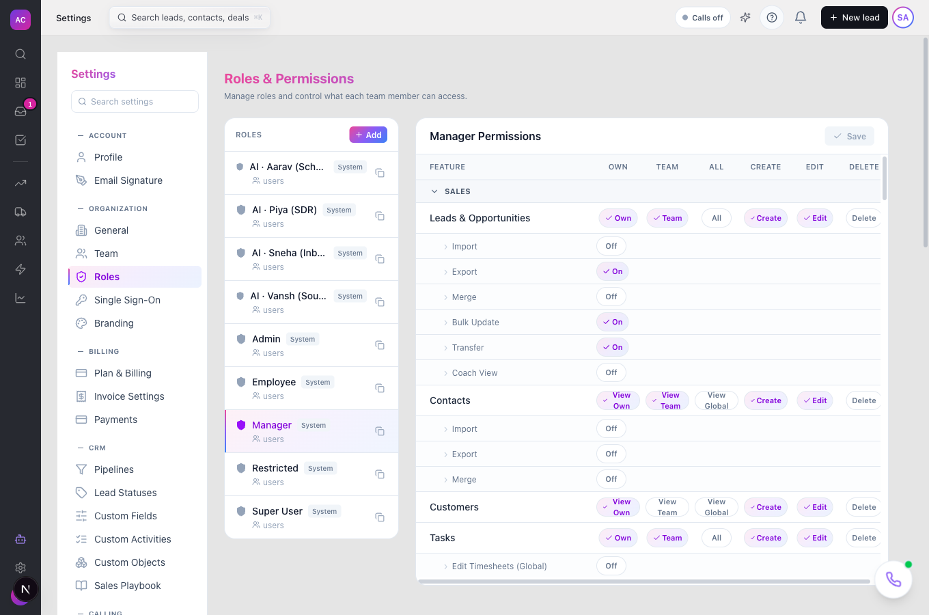The height and width of the screenshot is (615, 929).
Task: Open the contacts people icon in rail
Action: (x=20, y=241)
